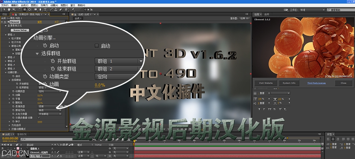Open the 窗口 menu
This screenshot has width=355, height=159.
[x=73, y=5]
